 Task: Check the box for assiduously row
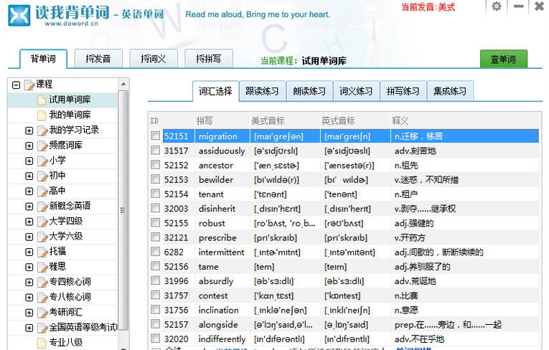(155, 150)
